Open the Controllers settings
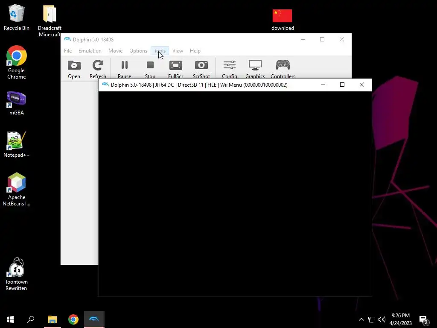437x328 pixels. click(283, 69)
